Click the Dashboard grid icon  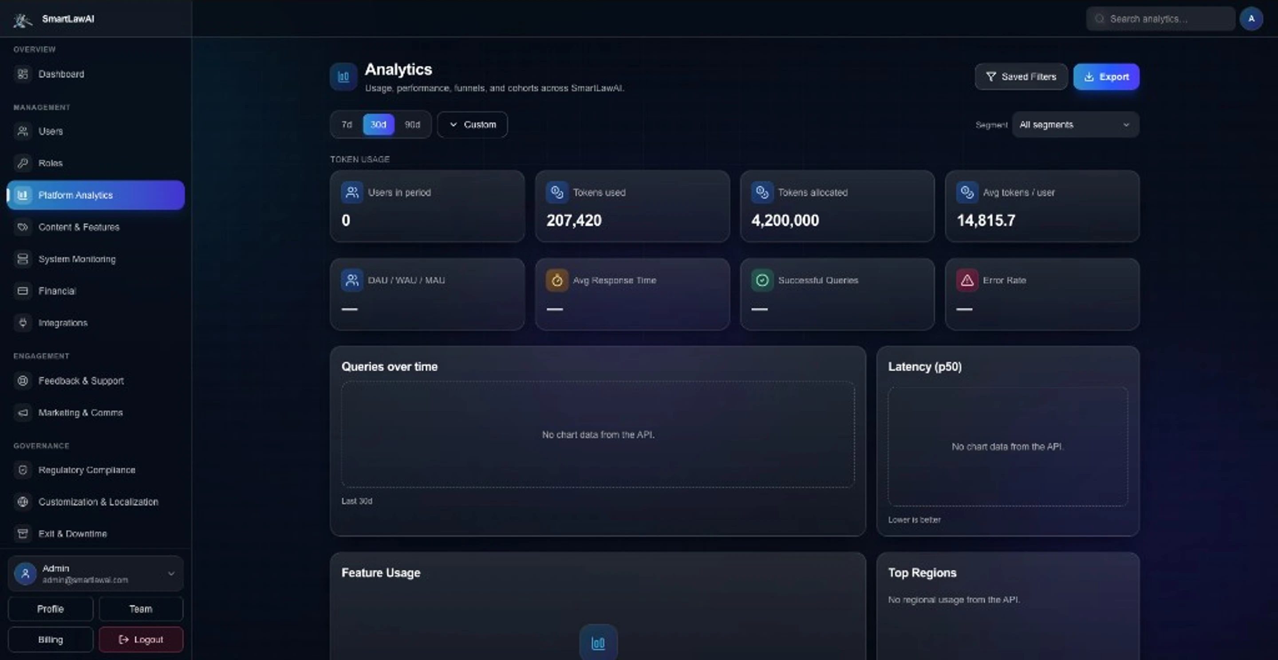[23, 74]
